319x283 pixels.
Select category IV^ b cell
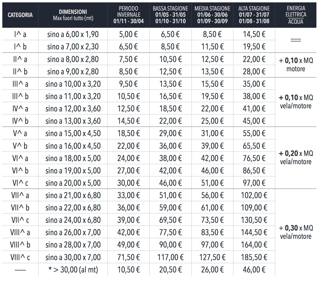[x=20, y=121]
